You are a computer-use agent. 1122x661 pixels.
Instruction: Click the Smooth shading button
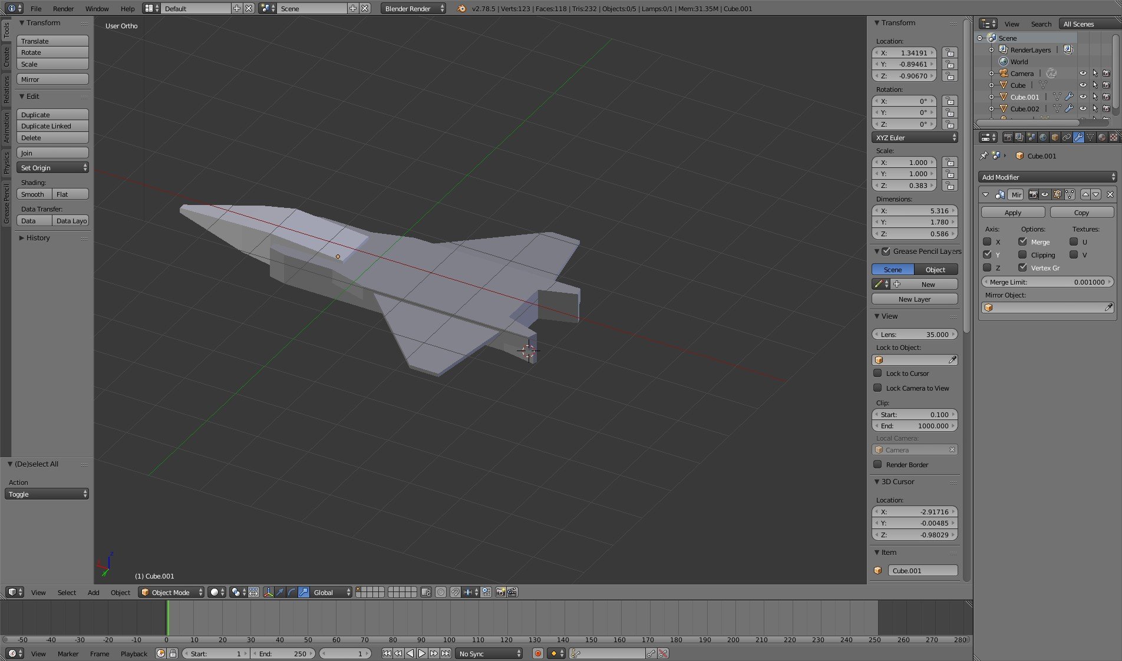(x=34, y=194)
